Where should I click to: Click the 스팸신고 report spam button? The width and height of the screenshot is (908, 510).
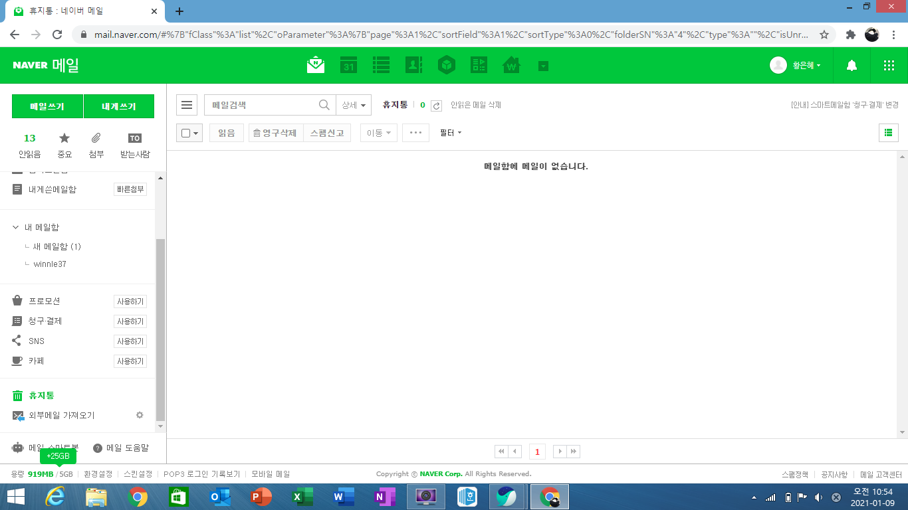[327, 133]
